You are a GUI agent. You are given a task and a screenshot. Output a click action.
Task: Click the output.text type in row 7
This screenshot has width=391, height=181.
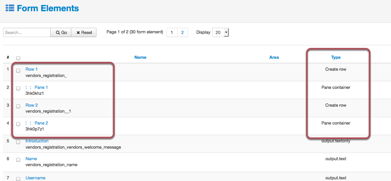[336, 178]
